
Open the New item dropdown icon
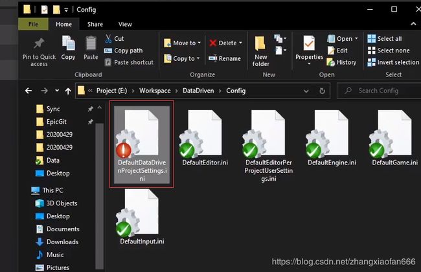tap(280, 39)
